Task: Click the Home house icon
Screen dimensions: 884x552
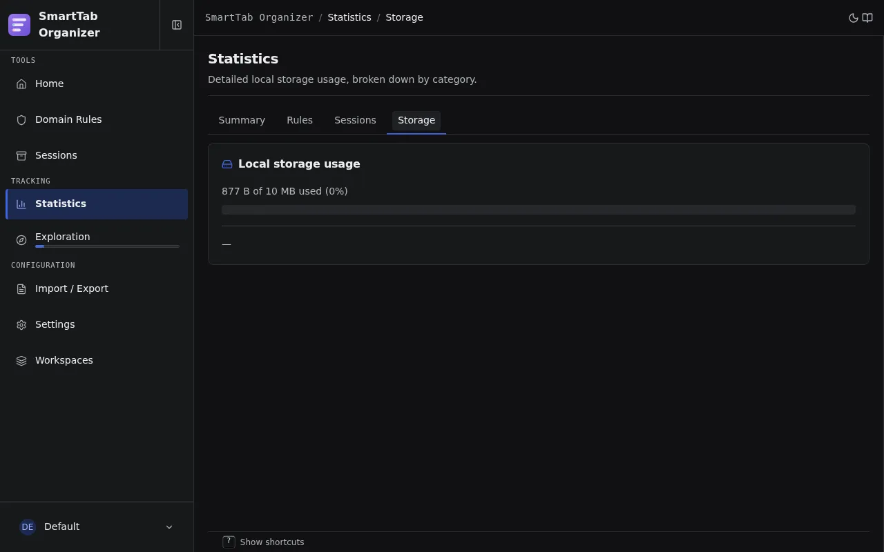Action: click(x=21, y=84)
